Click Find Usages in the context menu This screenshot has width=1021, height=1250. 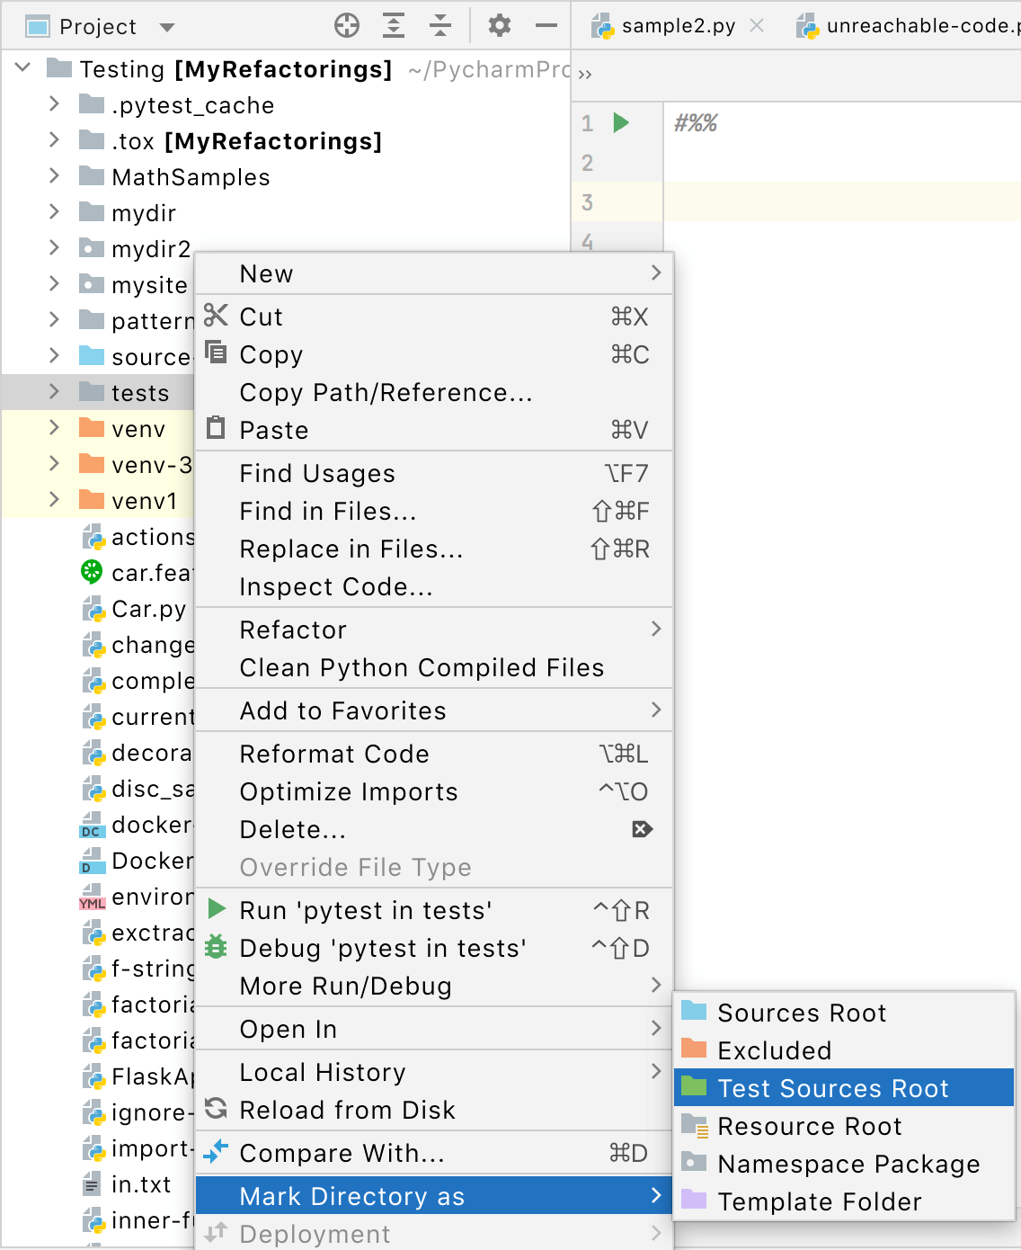[x=317, y=473]
